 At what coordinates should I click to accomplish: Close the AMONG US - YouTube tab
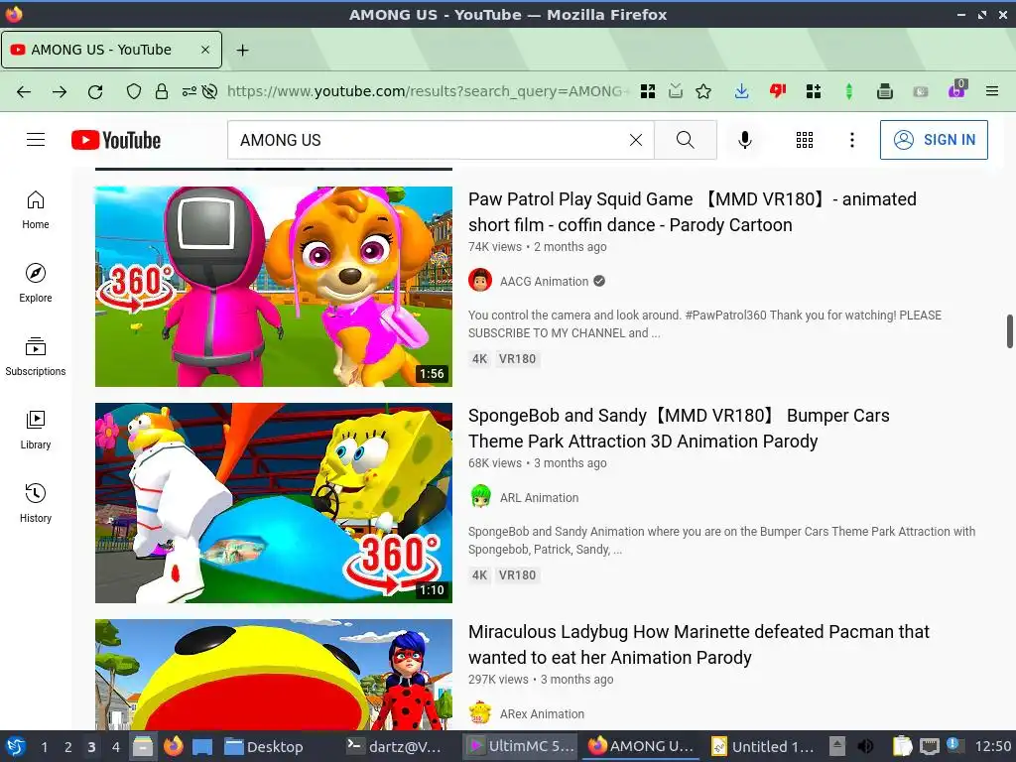pyautogui.click(x=204, y=50)
